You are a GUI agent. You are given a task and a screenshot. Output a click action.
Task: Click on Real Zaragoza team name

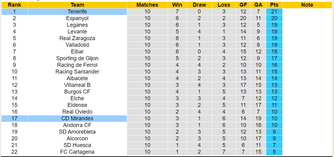coord(77,38)
